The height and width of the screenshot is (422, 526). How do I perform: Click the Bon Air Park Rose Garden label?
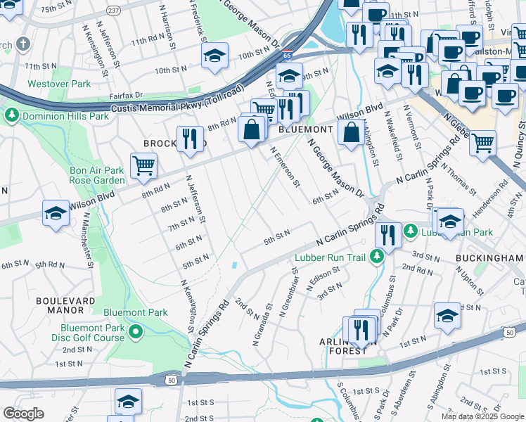pos(96,175)
